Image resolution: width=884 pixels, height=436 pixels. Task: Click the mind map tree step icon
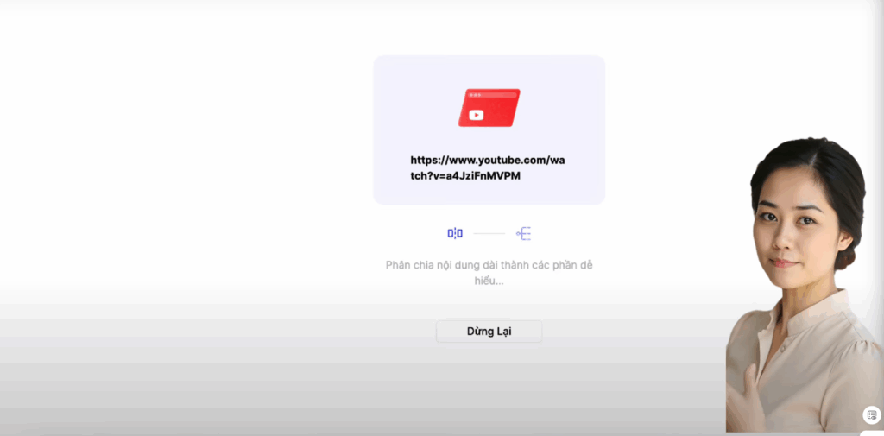(x=524, y=233)
